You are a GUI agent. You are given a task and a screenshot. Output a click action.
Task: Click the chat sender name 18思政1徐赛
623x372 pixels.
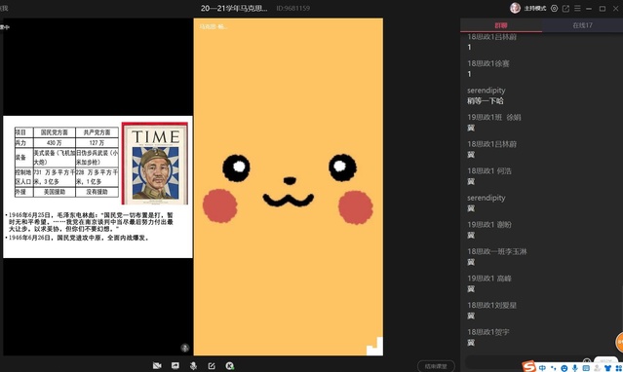pos(487,63)
